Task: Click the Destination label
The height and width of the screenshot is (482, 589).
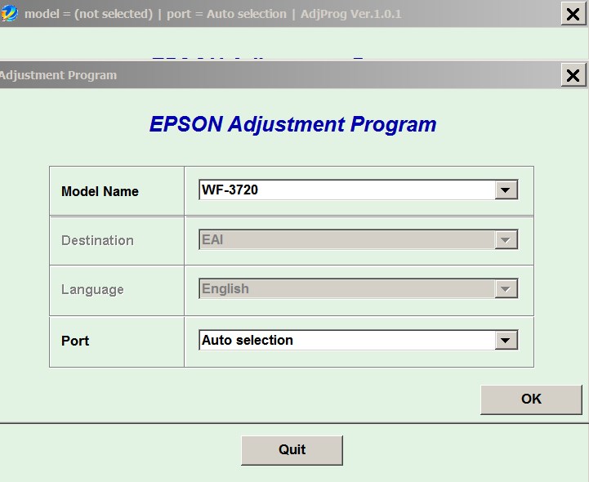Action: [x=97, y=240]
